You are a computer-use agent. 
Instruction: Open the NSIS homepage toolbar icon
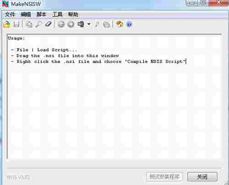point(120,24)
